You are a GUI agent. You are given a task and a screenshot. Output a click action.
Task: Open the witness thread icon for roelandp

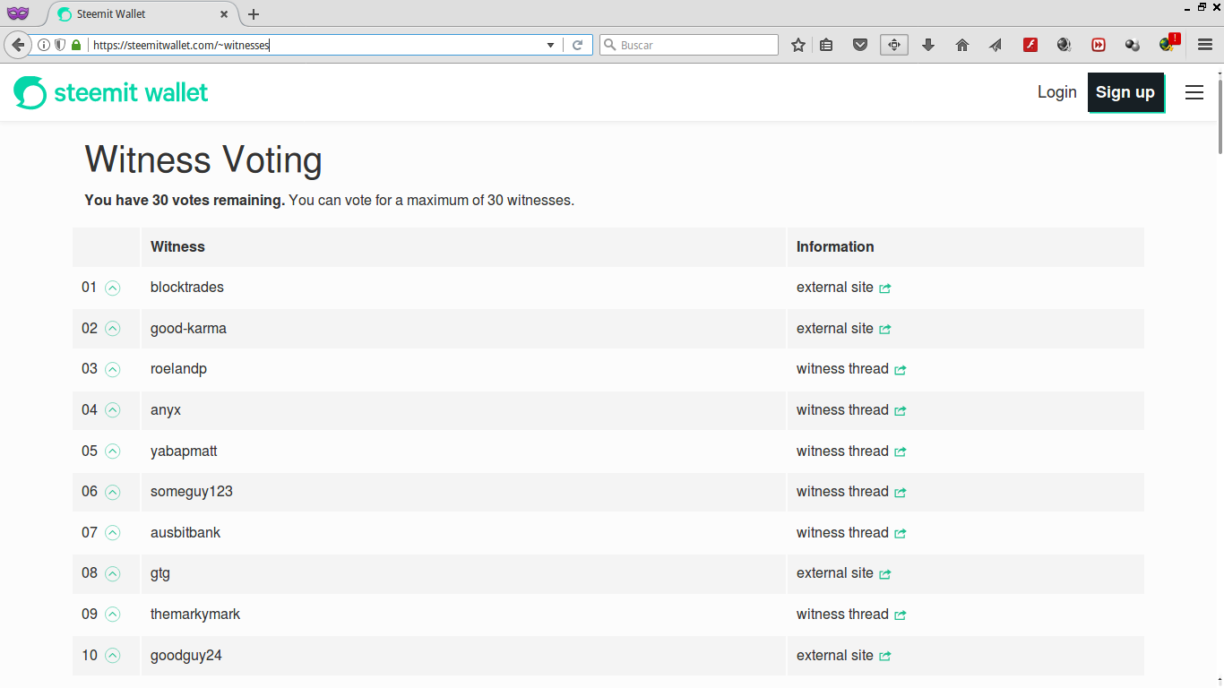click(x=901, y=370)
